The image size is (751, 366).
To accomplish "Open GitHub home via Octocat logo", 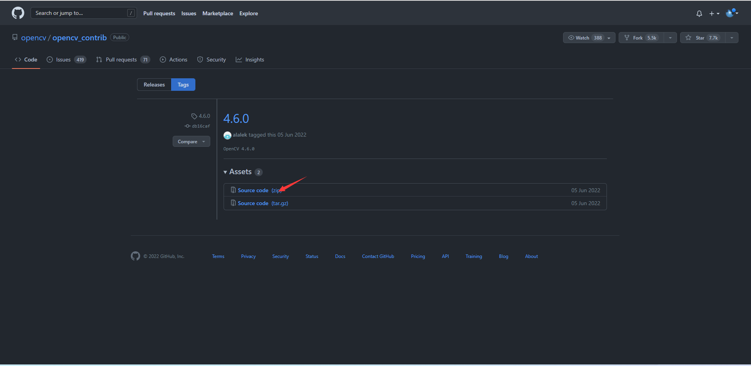I will click(x=18, y=13).
